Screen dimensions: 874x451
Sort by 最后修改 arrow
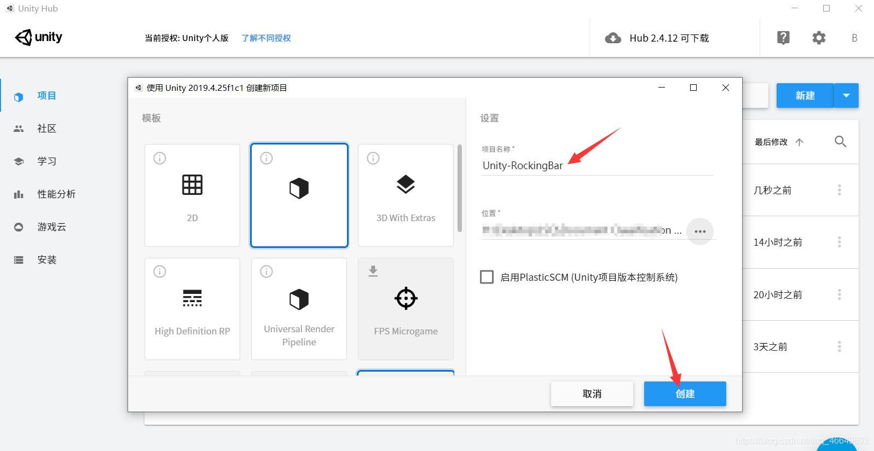pyautogui.click(x=799, y=142)
